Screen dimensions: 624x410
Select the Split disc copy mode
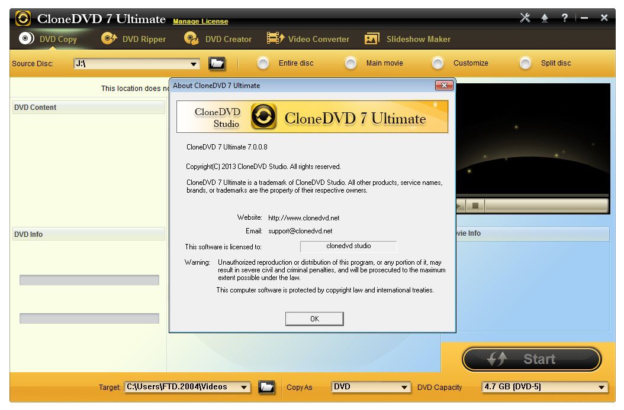pyautogui.click(x=525, y=63)
